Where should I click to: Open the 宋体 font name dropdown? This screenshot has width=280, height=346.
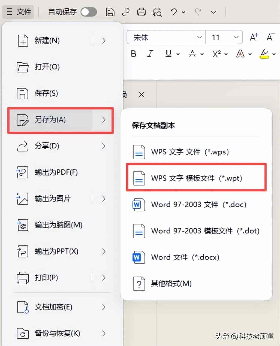(x=166, y=37)
